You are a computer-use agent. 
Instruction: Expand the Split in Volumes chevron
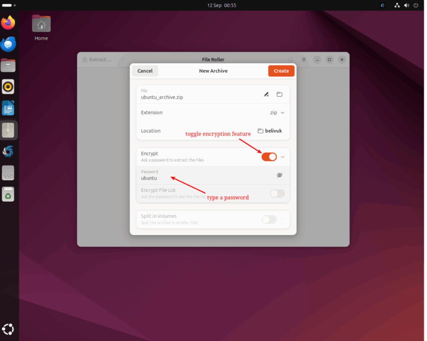pos(283,219)
